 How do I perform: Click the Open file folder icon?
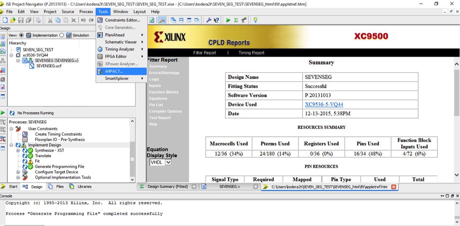pyautogui.click(x=13, y=20)
